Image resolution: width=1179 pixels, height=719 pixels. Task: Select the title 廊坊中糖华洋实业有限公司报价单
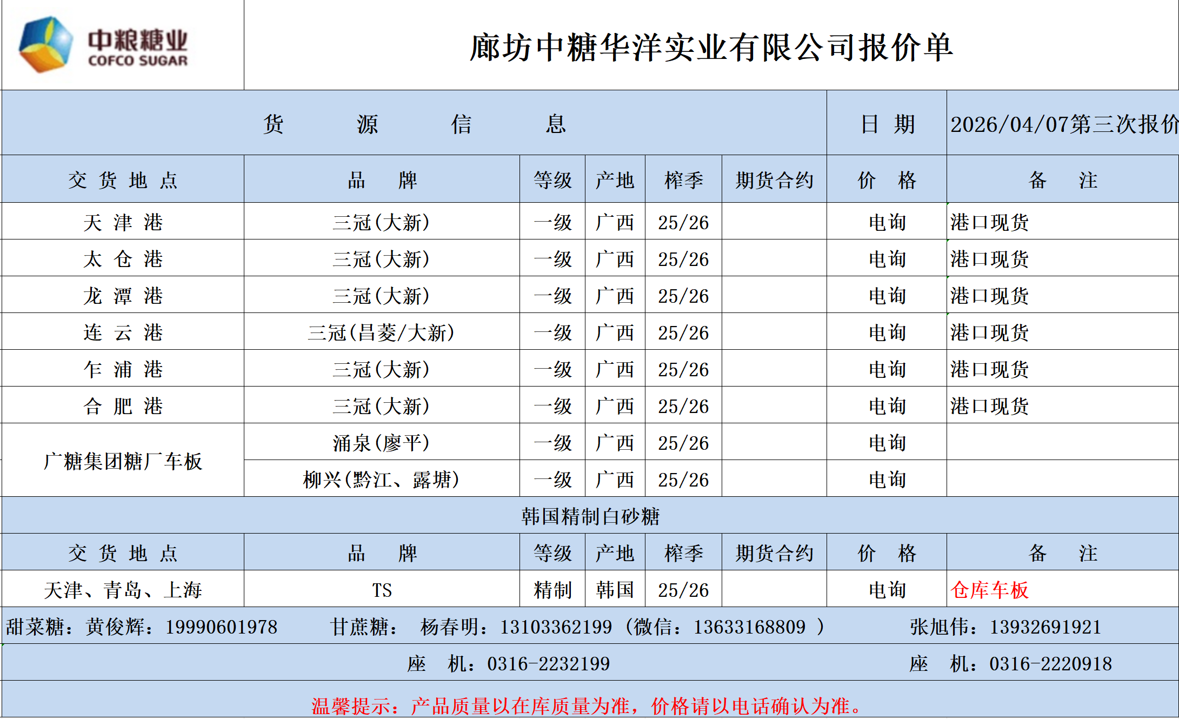[711, 48]
